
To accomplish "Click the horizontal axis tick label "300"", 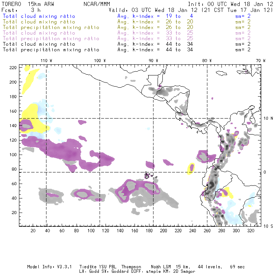I will 236,231.
